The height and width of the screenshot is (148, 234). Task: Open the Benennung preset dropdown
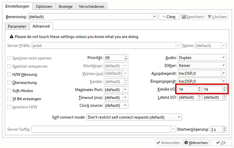154,17
